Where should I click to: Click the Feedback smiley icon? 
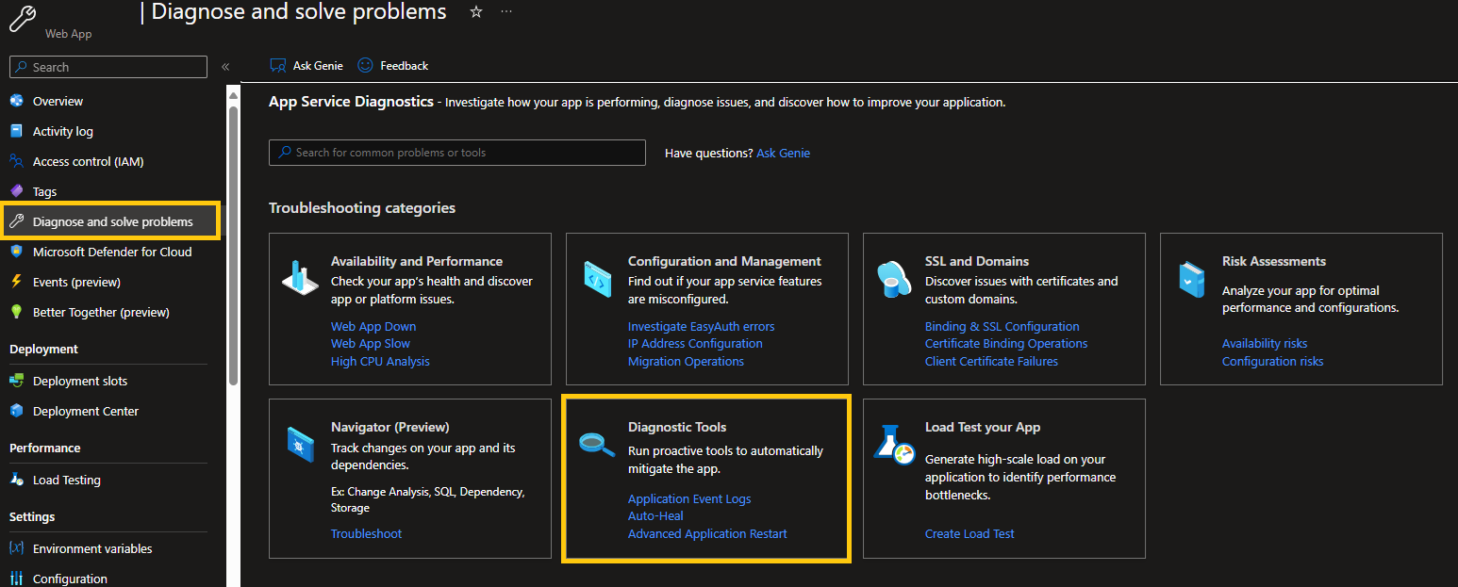point(364,65)
